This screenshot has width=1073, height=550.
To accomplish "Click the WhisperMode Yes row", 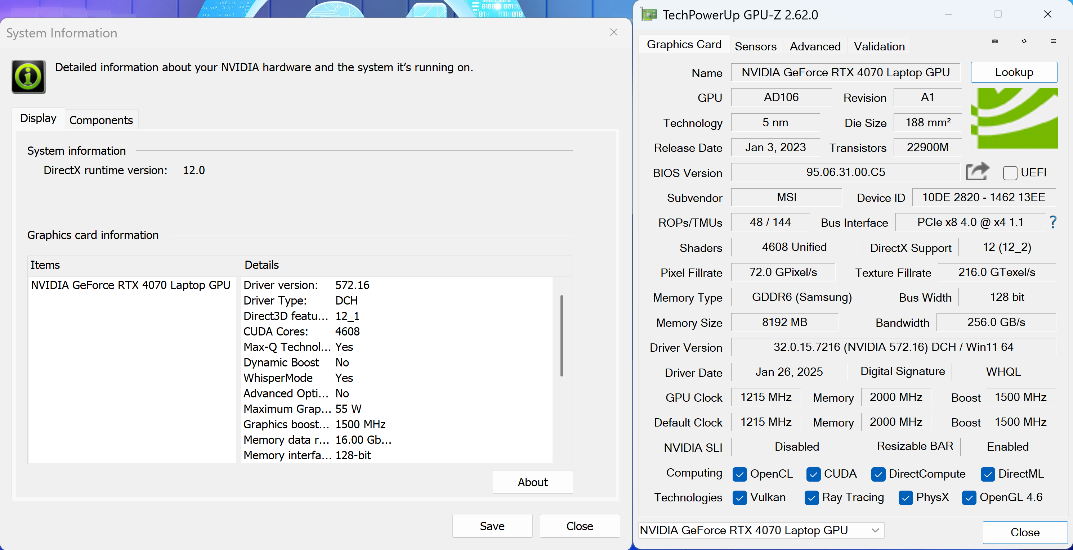I will click(398, 378).
